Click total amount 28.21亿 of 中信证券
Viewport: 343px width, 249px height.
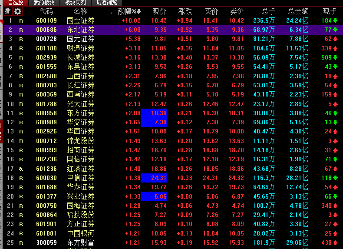click(297, 178)
